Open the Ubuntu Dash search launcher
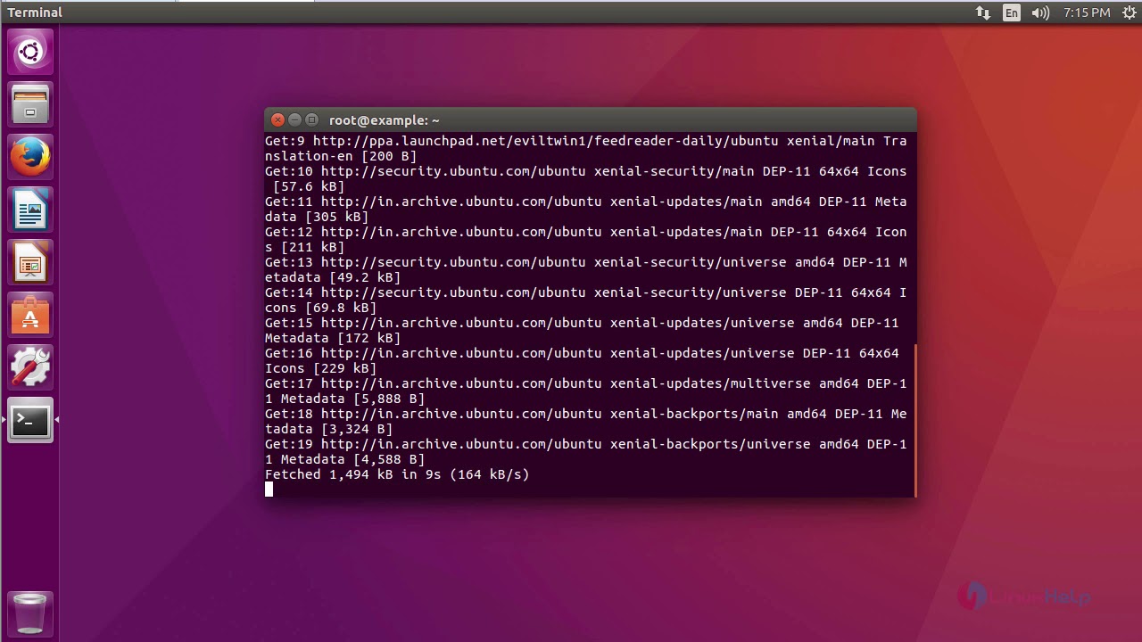This screenshot has width=1142, height=642. [30, 52]
